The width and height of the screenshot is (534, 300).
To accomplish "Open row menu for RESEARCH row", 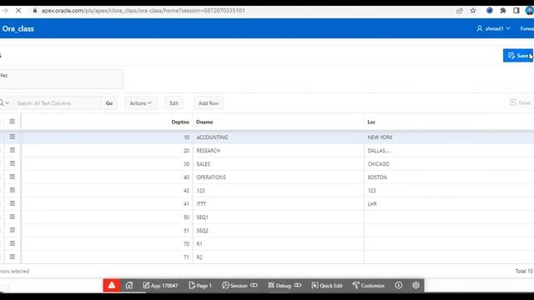I will 13,150.
